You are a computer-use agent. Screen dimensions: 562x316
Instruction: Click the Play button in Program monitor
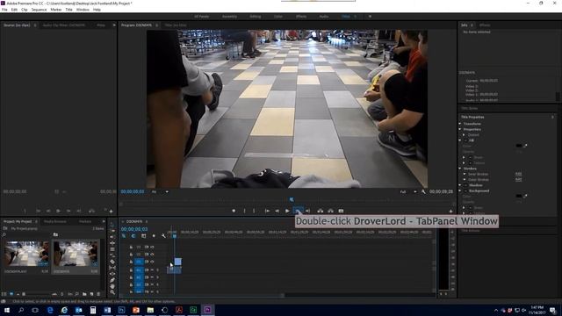[x=287, y=211]
